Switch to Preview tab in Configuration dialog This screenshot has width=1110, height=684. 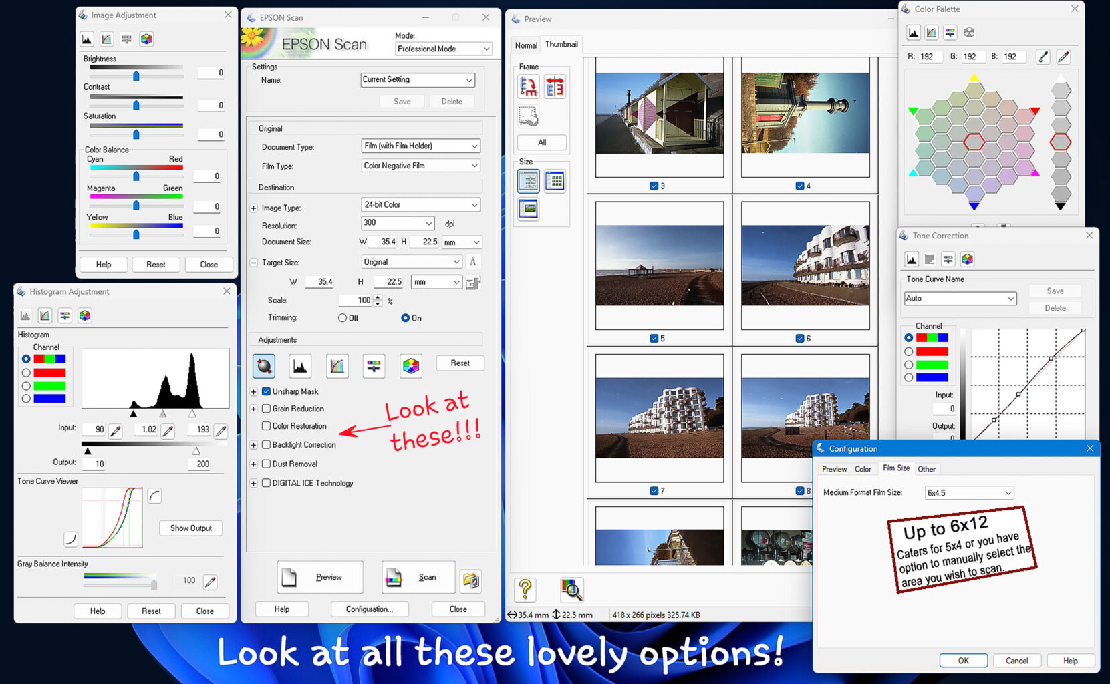click(x=834, y=470)
